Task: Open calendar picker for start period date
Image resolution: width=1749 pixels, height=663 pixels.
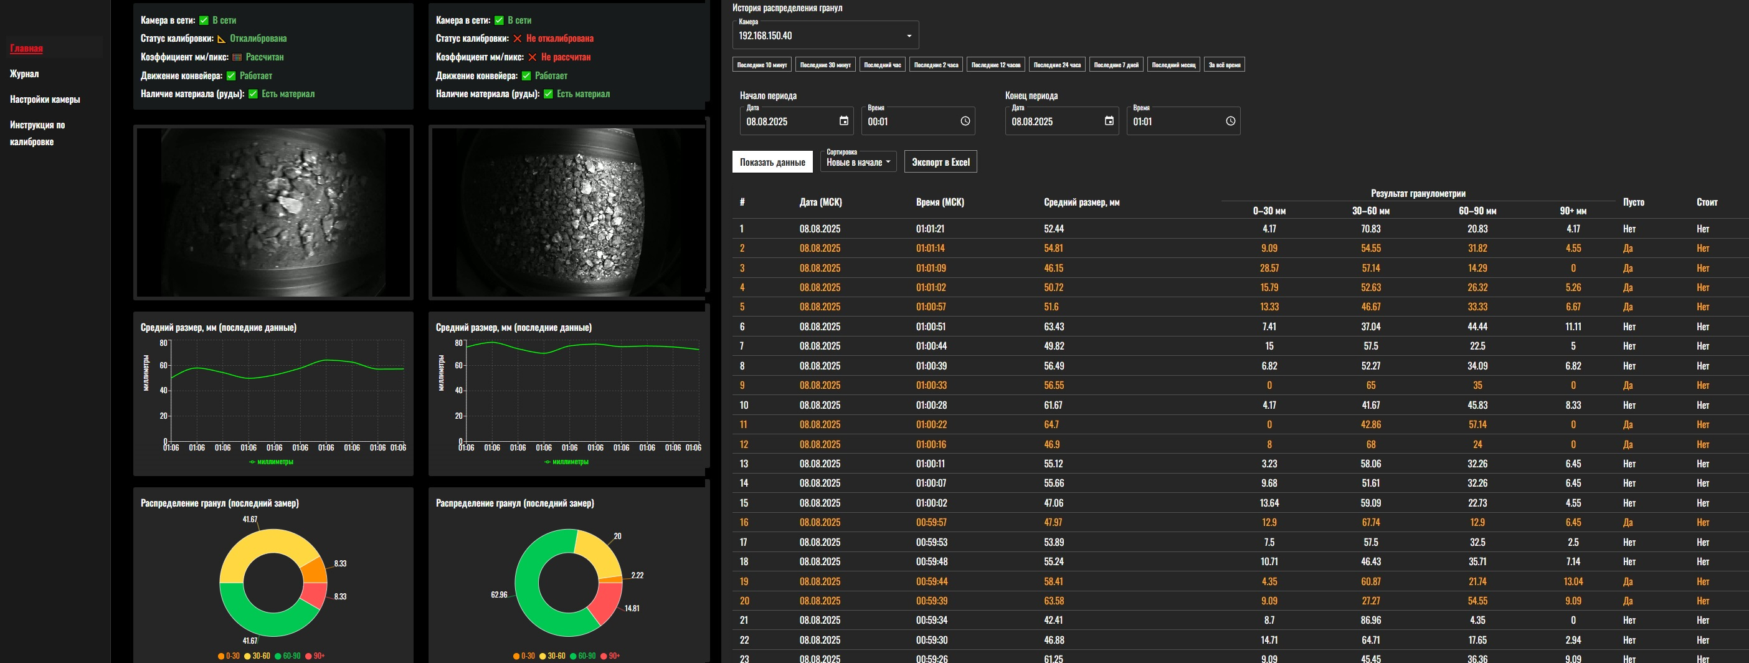Action: point(844,121)
